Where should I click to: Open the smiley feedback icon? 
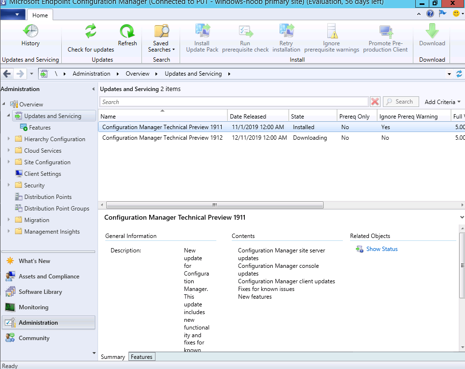(x=456, y=13)
